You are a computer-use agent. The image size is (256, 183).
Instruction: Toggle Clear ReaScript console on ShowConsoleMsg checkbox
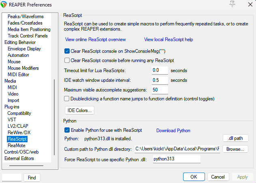[67, 51]
